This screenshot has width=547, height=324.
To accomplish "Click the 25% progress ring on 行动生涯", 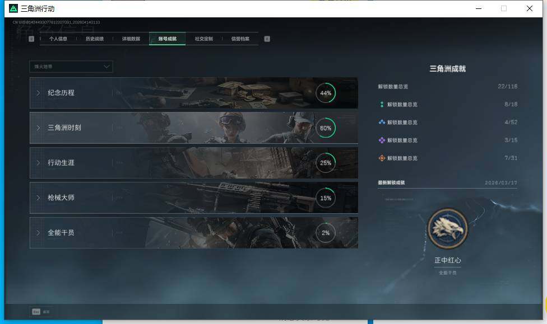I will pyautogui.click(x=326, y=163).
